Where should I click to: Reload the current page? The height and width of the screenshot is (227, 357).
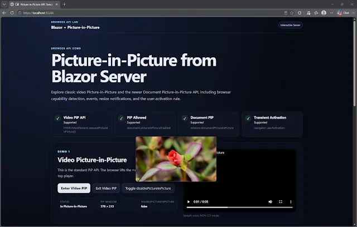pyautogui.click(x=12, y=13)
